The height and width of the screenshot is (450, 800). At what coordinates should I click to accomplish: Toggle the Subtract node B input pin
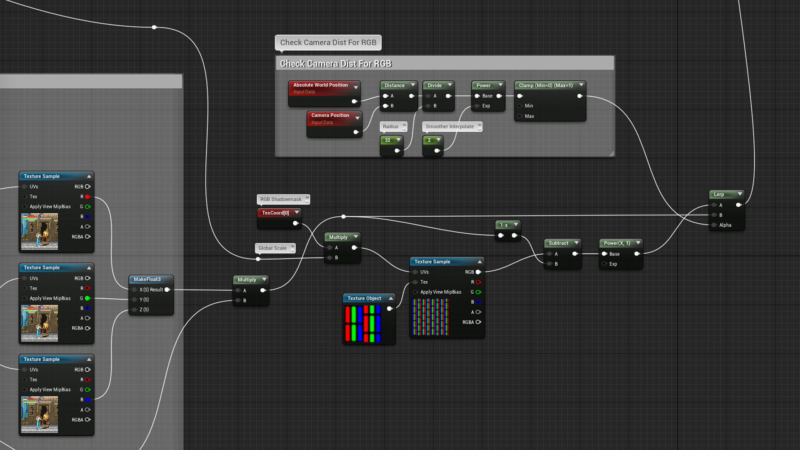coord(550,264)
